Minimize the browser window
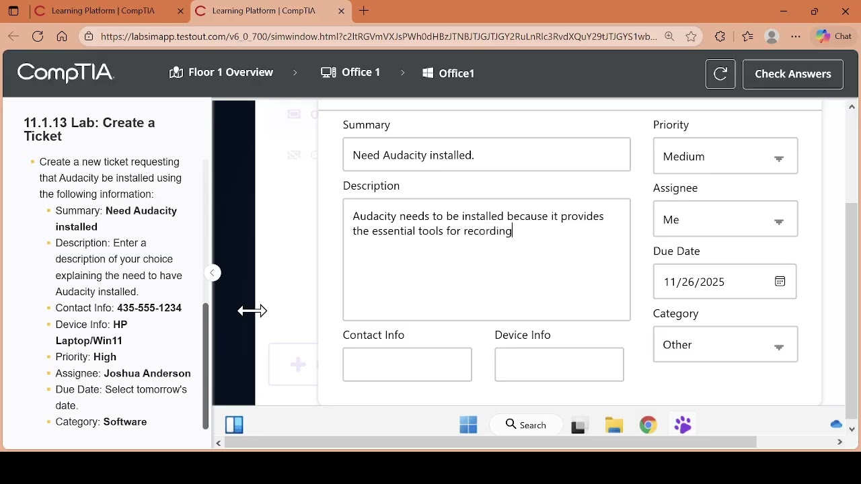 coord(784,11)
